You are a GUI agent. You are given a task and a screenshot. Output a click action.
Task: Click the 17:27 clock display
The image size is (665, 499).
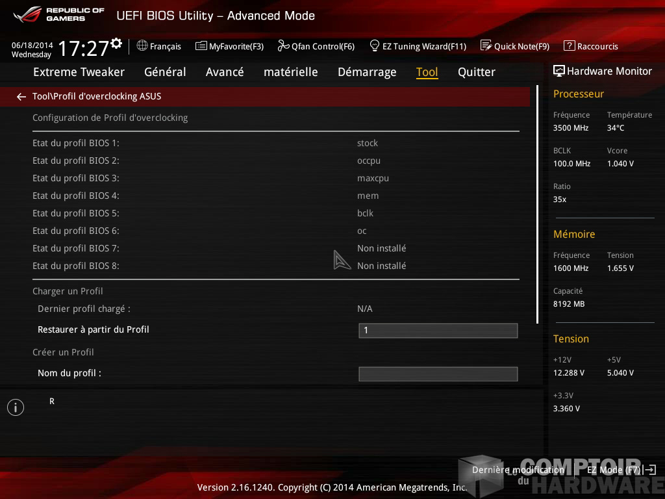click(84, 48)
